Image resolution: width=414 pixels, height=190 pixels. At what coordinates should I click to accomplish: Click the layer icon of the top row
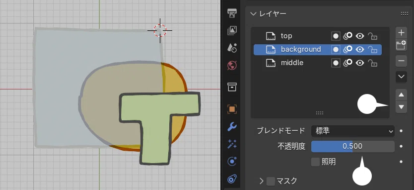(271, 36)
